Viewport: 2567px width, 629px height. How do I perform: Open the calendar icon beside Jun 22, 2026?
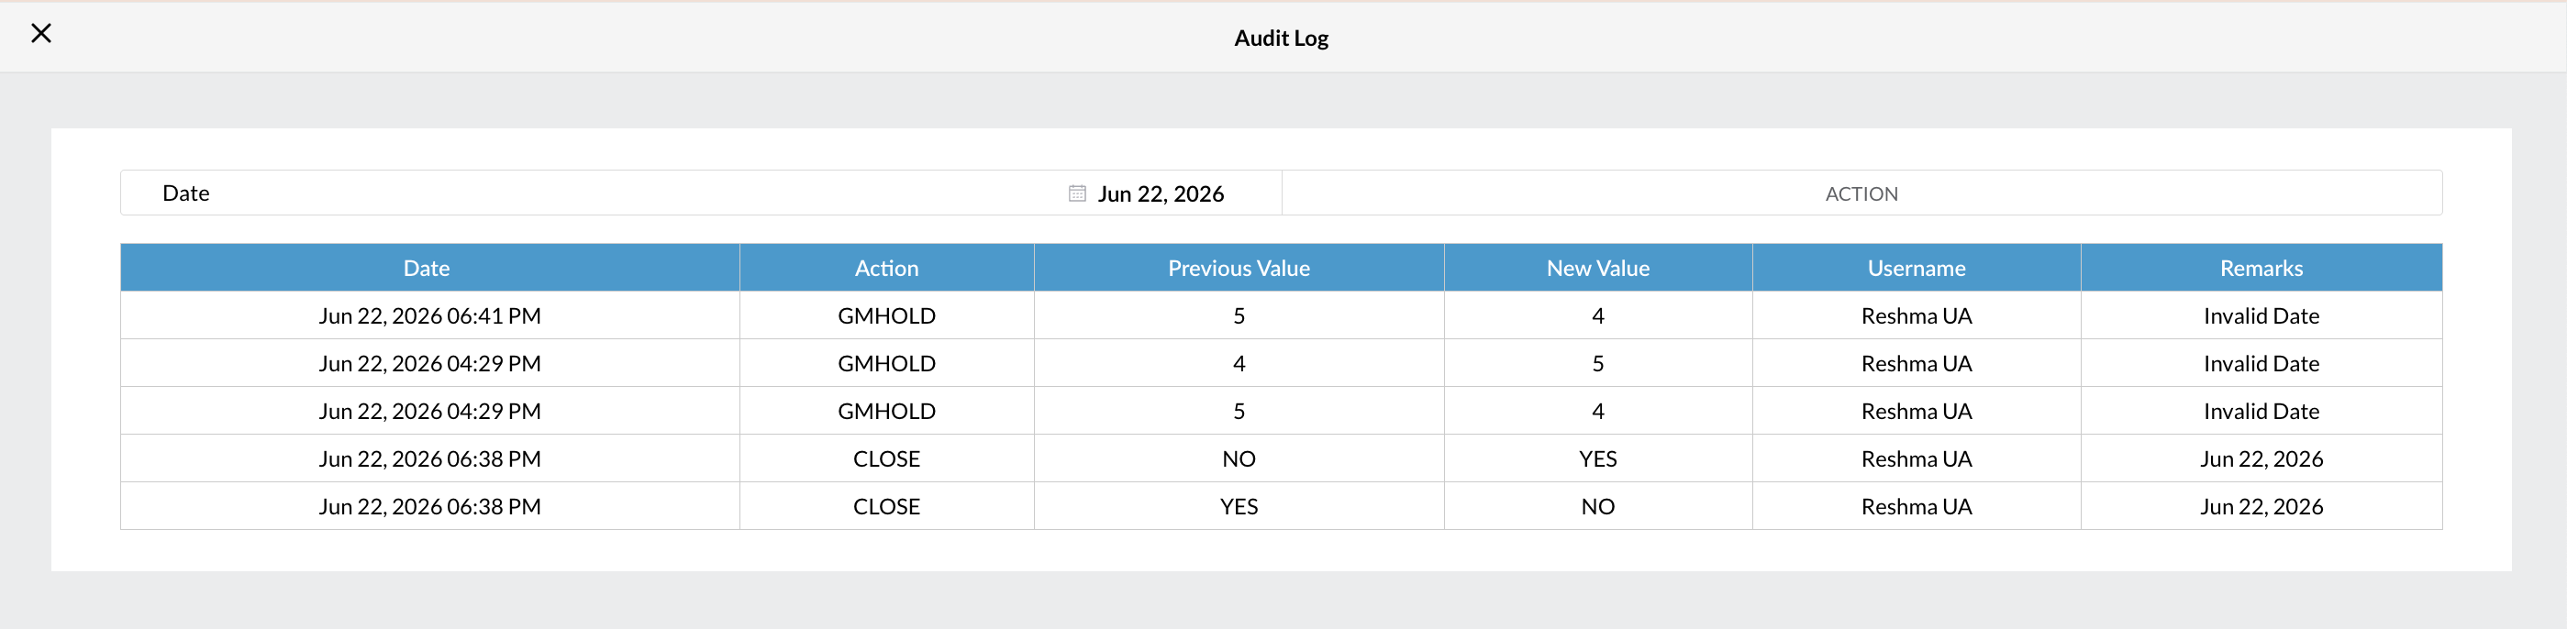point(1076,193)
